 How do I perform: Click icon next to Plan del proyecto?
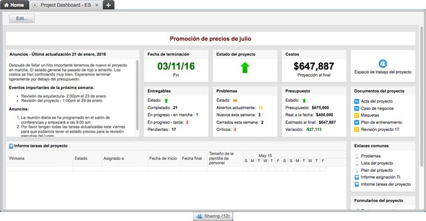(357, 170)
